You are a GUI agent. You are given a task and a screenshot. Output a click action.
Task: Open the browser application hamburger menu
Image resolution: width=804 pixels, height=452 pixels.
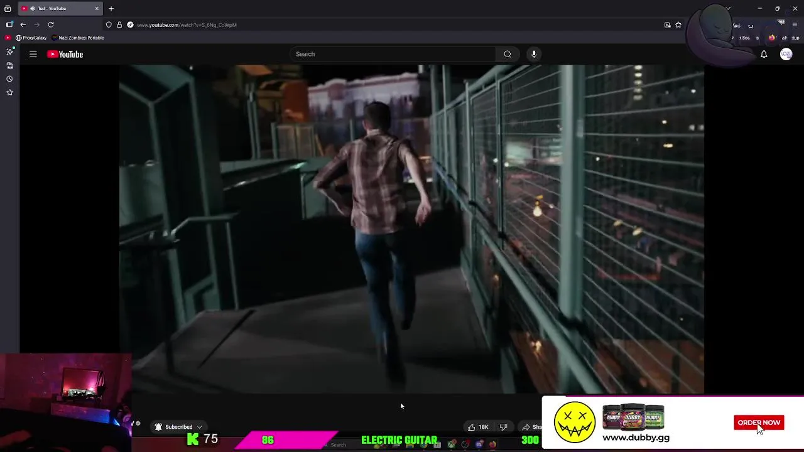(x=795, y=24)
